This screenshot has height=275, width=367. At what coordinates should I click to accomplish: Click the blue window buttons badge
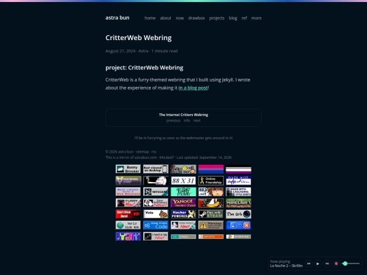pos(239,225)
